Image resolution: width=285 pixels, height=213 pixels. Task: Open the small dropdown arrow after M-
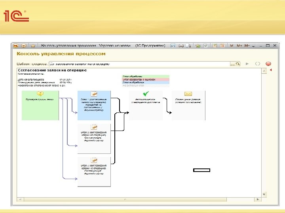pos(253,46)
